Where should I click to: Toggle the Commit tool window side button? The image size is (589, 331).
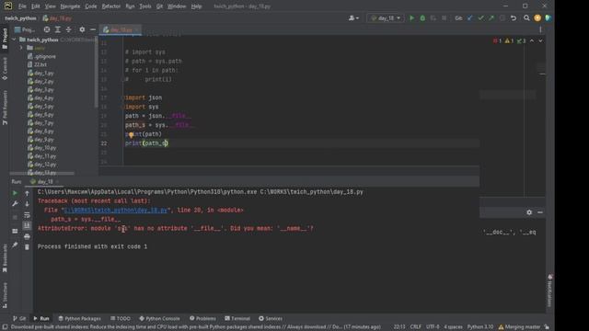pyautogui.click(x=5, y=69)
